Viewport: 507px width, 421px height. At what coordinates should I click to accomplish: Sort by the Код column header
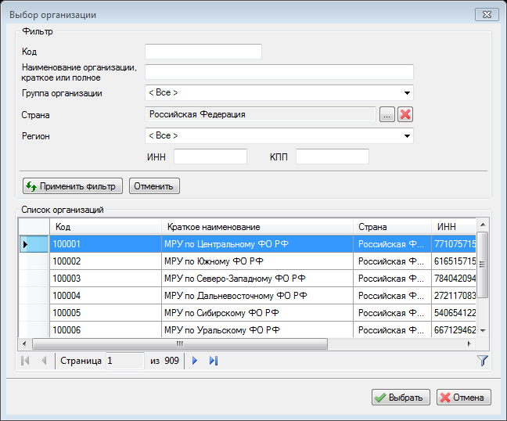106,227
